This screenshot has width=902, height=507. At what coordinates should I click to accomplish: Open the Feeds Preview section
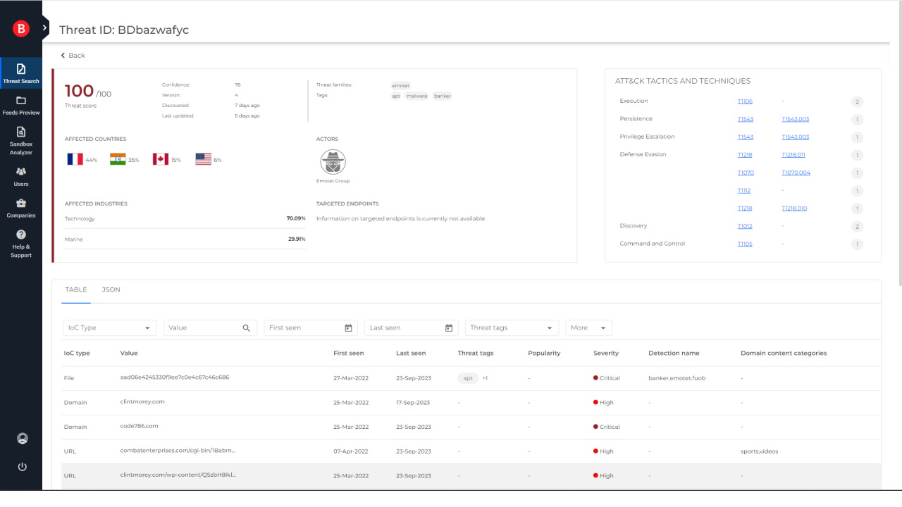21,104
